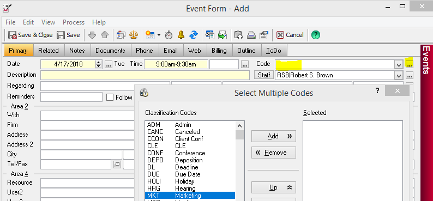Click the Date field showing 4/17/2018
433x201 pixels.
coord(68,64)
